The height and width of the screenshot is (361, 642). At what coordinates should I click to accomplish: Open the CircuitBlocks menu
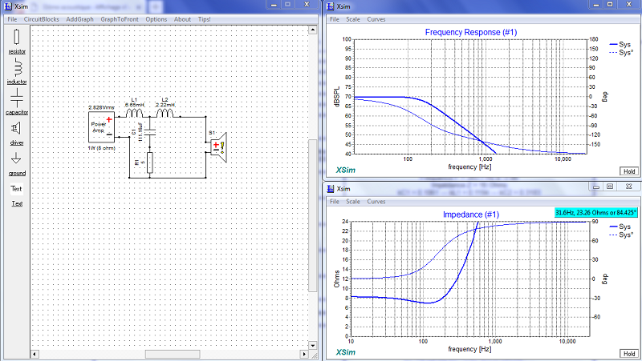coord(42,19)
